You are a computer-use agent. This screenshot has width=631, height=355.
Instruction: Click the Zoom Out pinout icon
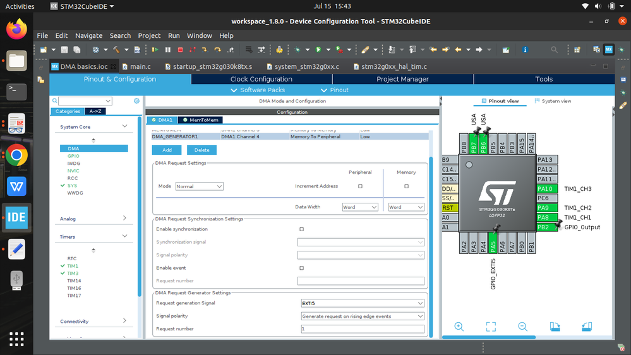pyautogui.click(x=523, y=327)
